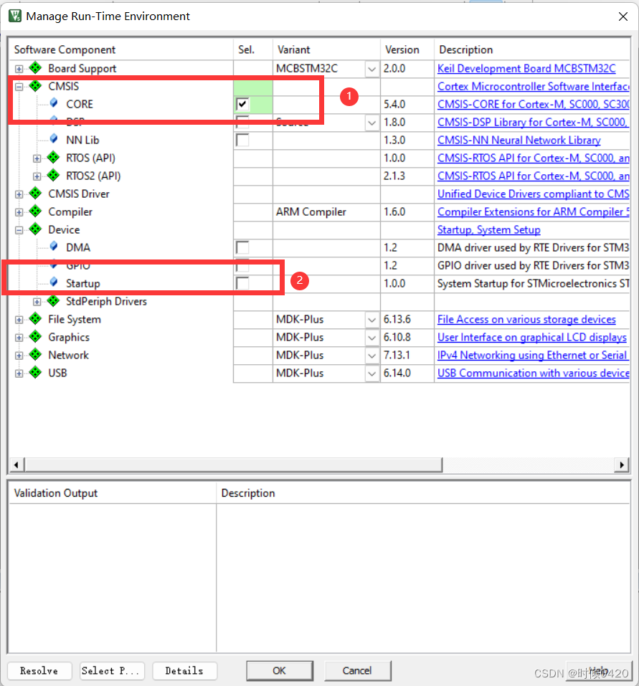639x686 pixels.
Task: Click the Variant column header
Action: pyautogui.click(x=326, y=49)
